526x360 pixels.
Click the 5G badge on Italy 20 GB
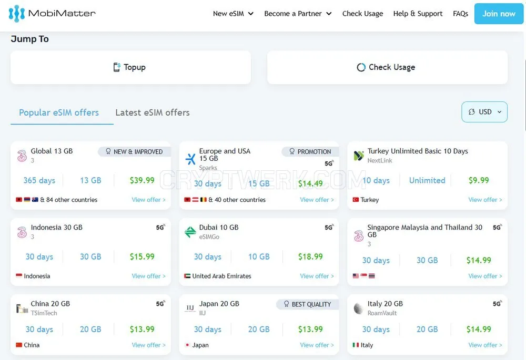click(498, 304)
